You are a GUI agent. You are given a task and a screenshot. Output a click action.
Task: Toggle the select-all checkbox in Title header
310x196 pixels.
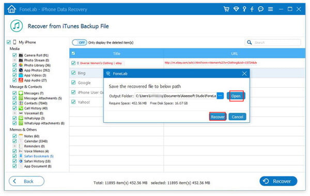[73, 53]
